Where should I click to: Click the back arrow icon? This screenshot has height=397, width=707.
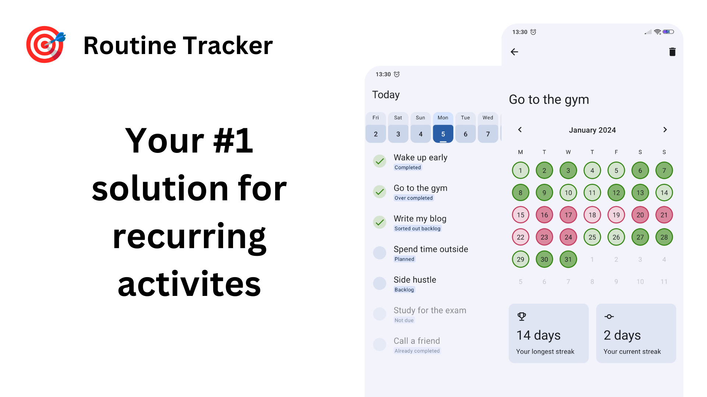click(515, 52)
